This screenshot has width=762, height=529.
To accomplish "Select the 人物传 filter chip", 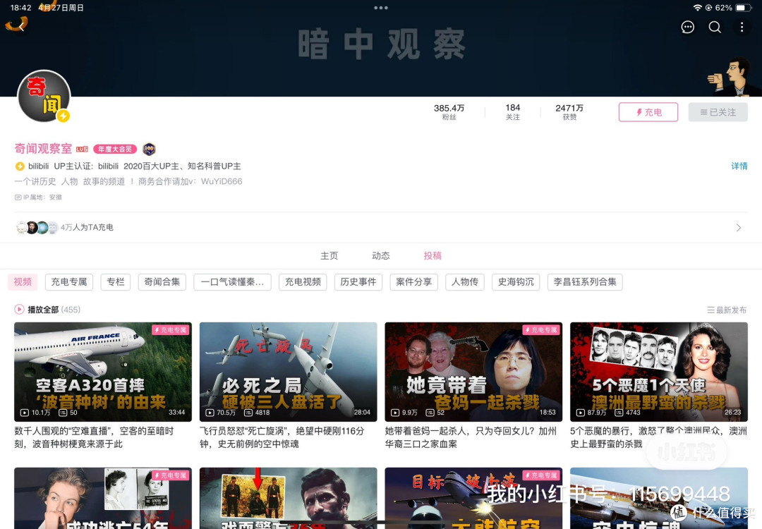I will click(x=464, y=281).
